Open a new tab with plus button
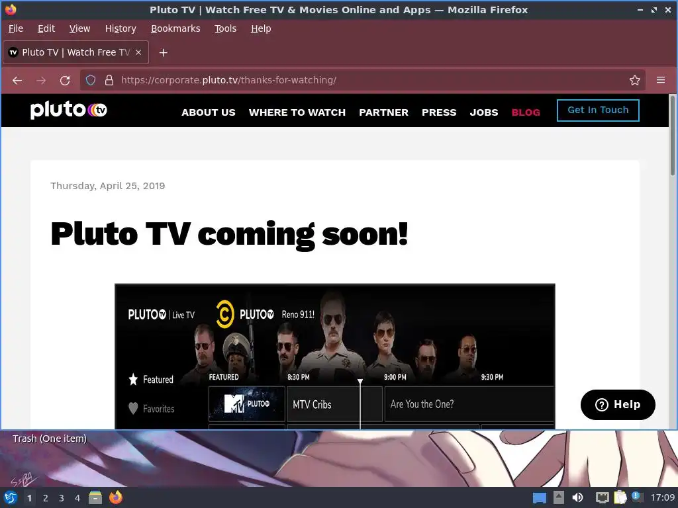Screen dimensions: 678x508 163,52
